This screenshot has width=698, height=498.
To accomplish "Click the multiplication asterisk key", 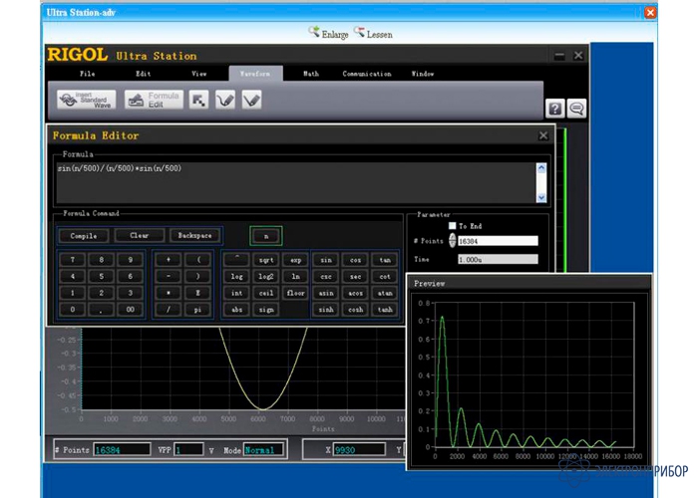I will (169, 293).
